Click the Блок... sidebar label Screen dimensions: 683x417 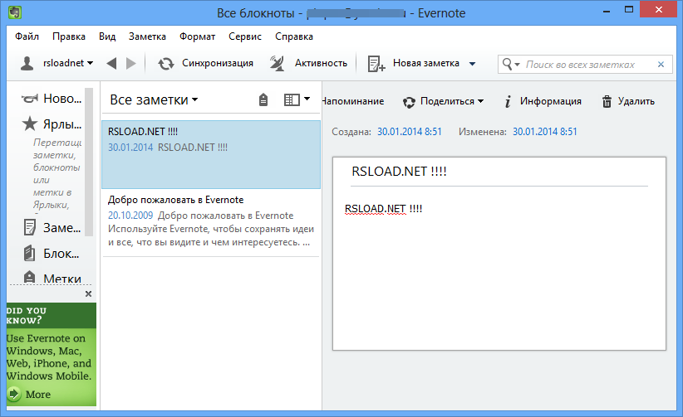coord(61,254)
